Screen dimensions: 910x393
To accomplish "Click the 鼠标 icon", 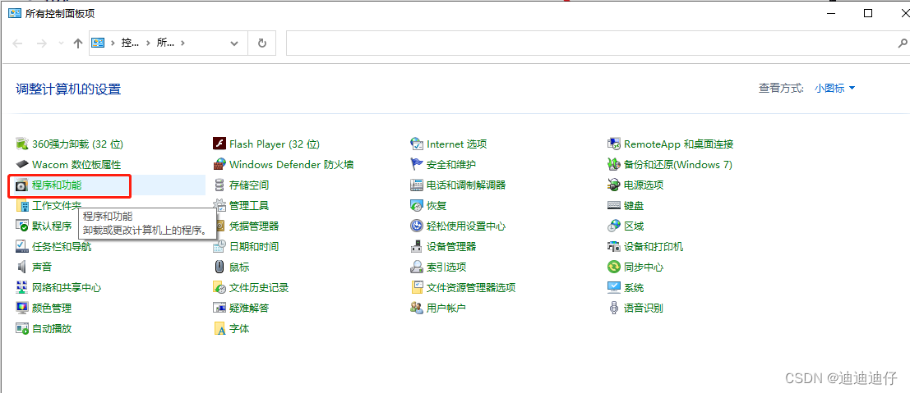I will point(219,267).
